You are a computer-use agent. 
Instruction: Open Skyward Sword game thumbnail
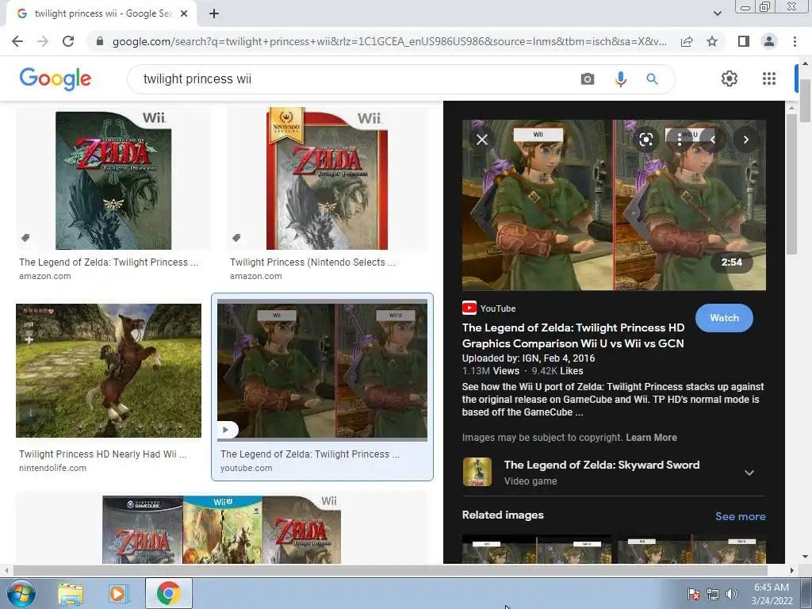(x=477, y=472)
